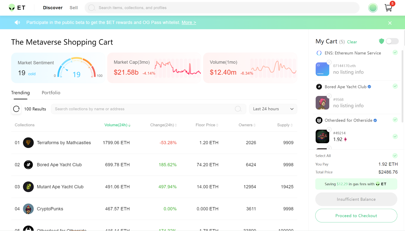Click the magnifier icon in the top search bar
Image resolution: width=405 pixels, height=231 pixels.
[91, 8]
